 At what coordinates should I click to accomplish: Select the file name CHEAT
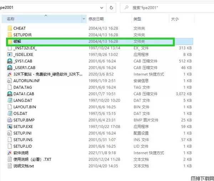[20, 28]
